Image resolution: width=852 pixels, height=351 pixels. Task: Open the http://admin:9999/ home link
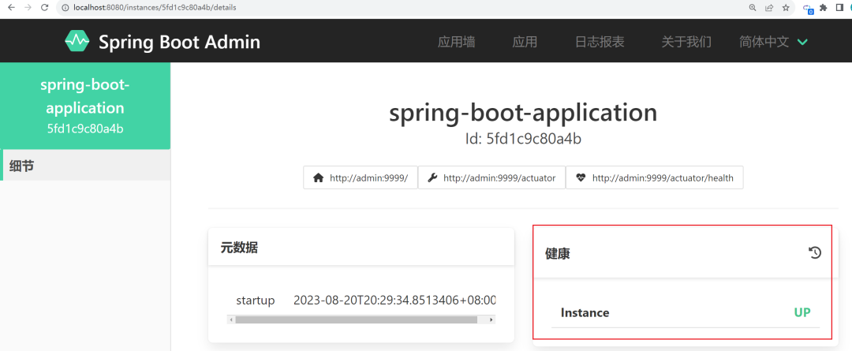click(x=361, y=177)
